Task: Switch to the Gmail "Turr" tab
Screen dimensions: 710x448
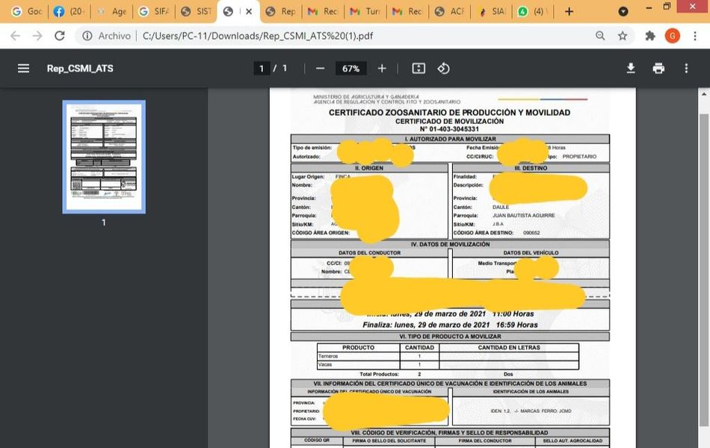Action: [x=364, y=11]
